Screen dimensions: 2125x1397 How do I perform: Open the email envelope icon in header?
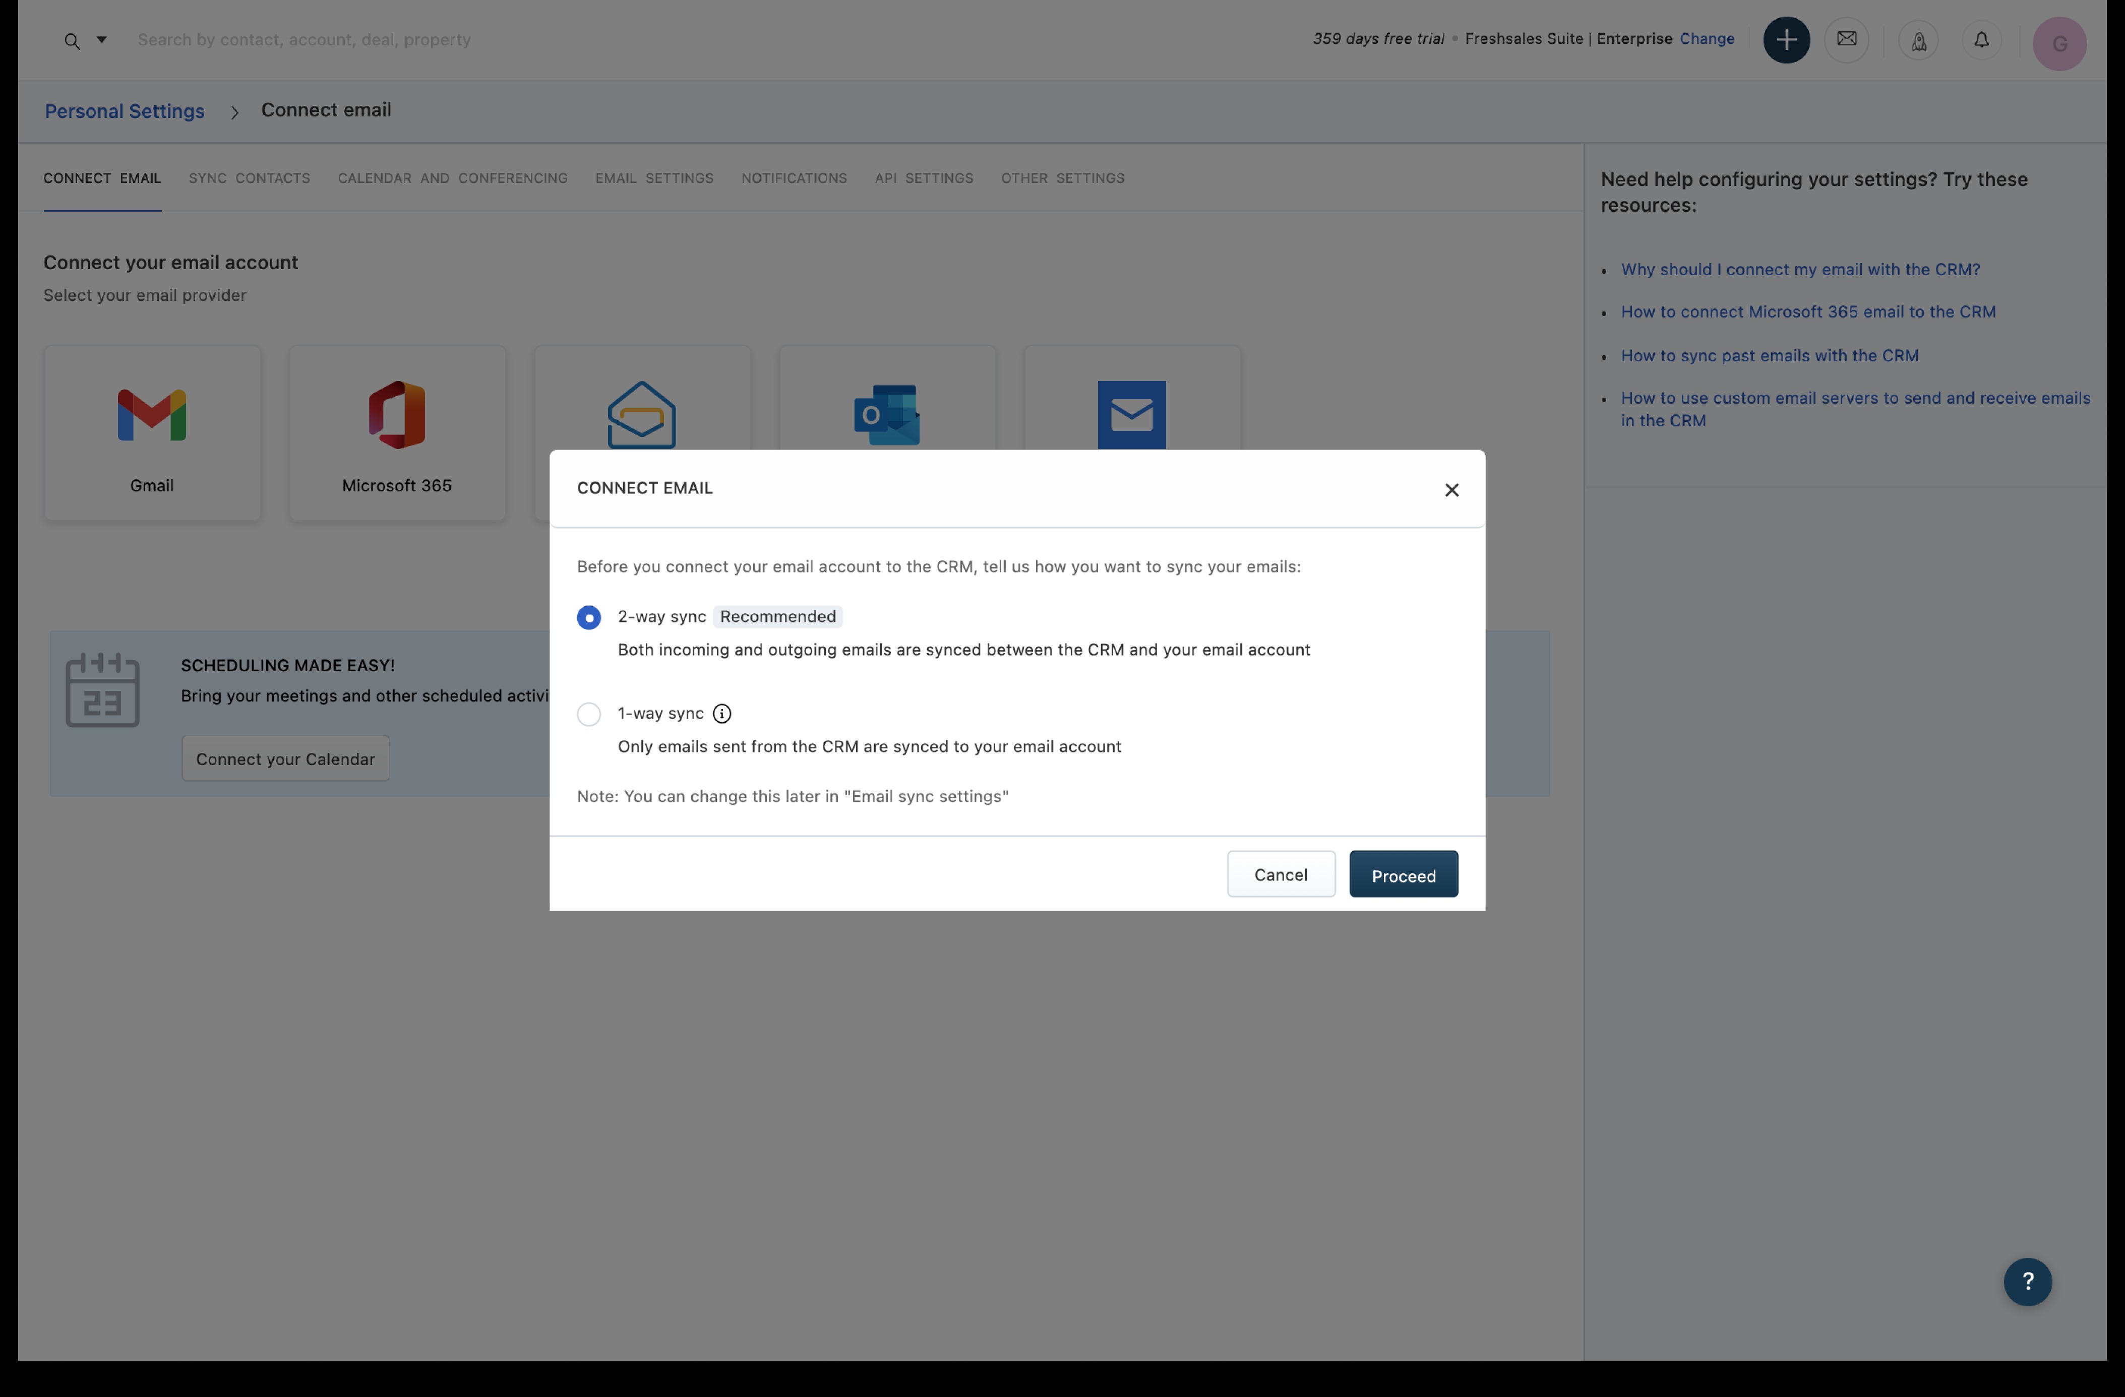[x=1846, y=40]
